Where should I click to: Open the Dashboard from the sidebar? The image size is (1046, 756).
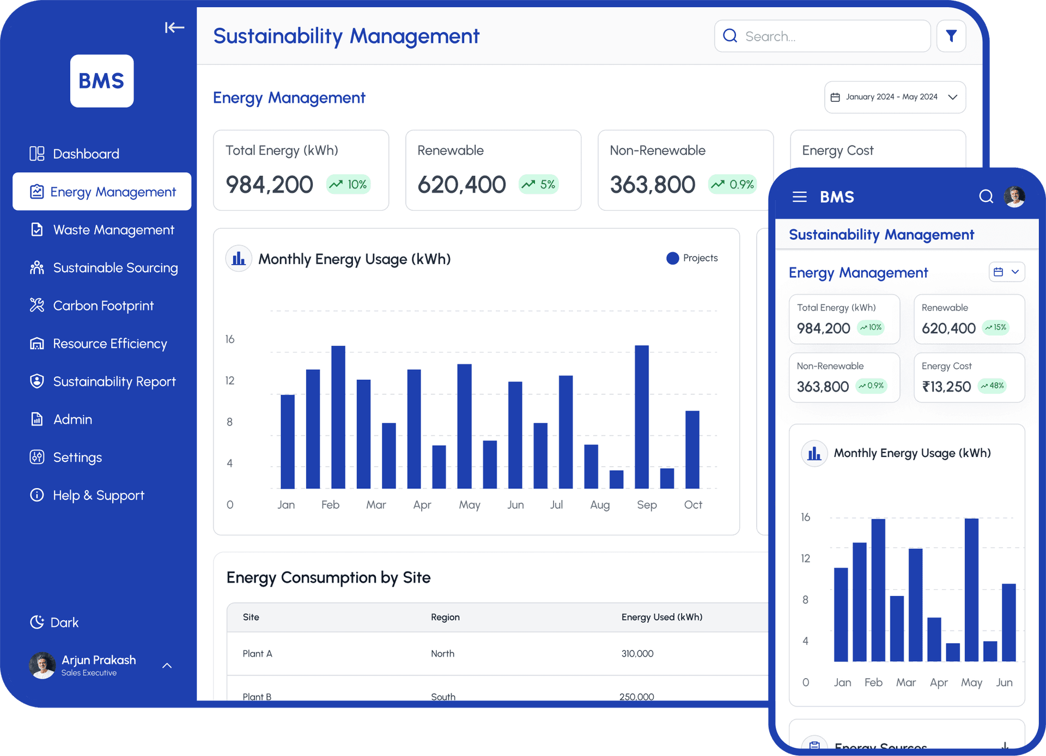point(86,153)
